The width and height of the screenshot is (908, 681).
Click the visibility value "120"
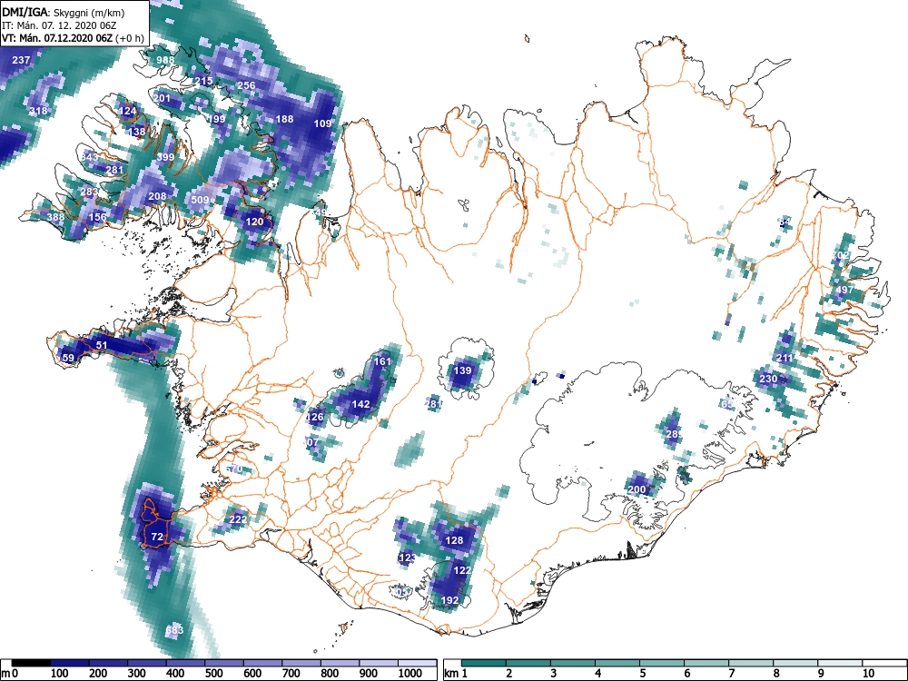pos(254,222)
